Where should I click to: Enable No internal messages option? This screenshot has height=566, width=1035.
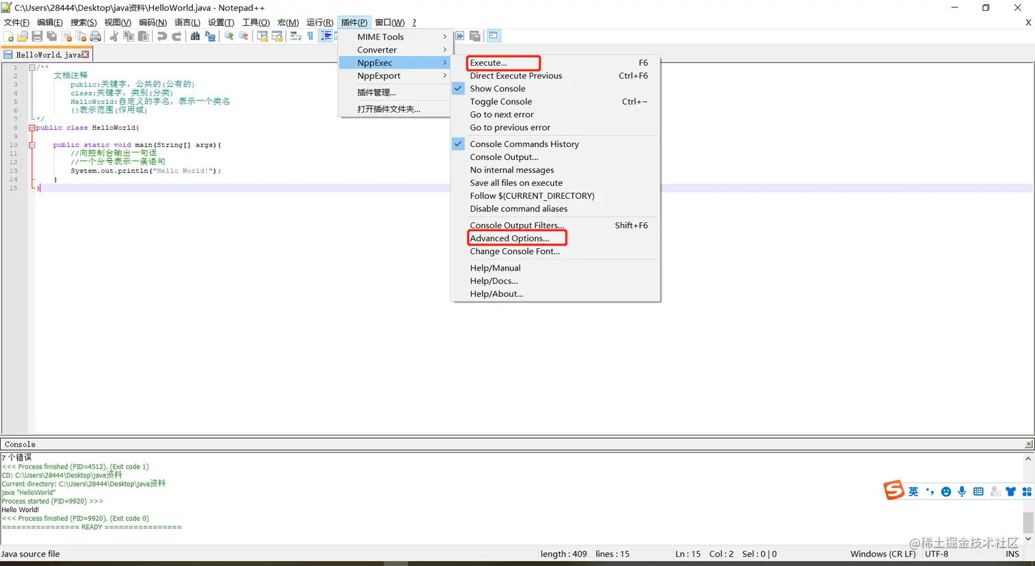click(555, 170)
